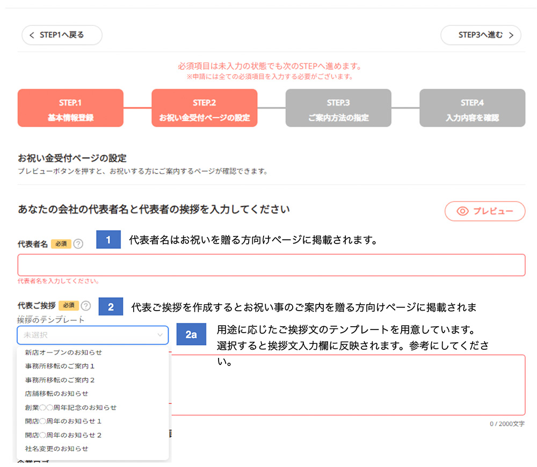Click blue annotation marker 1
This screenshot has height=467, width=537.
tap(110, 240)
